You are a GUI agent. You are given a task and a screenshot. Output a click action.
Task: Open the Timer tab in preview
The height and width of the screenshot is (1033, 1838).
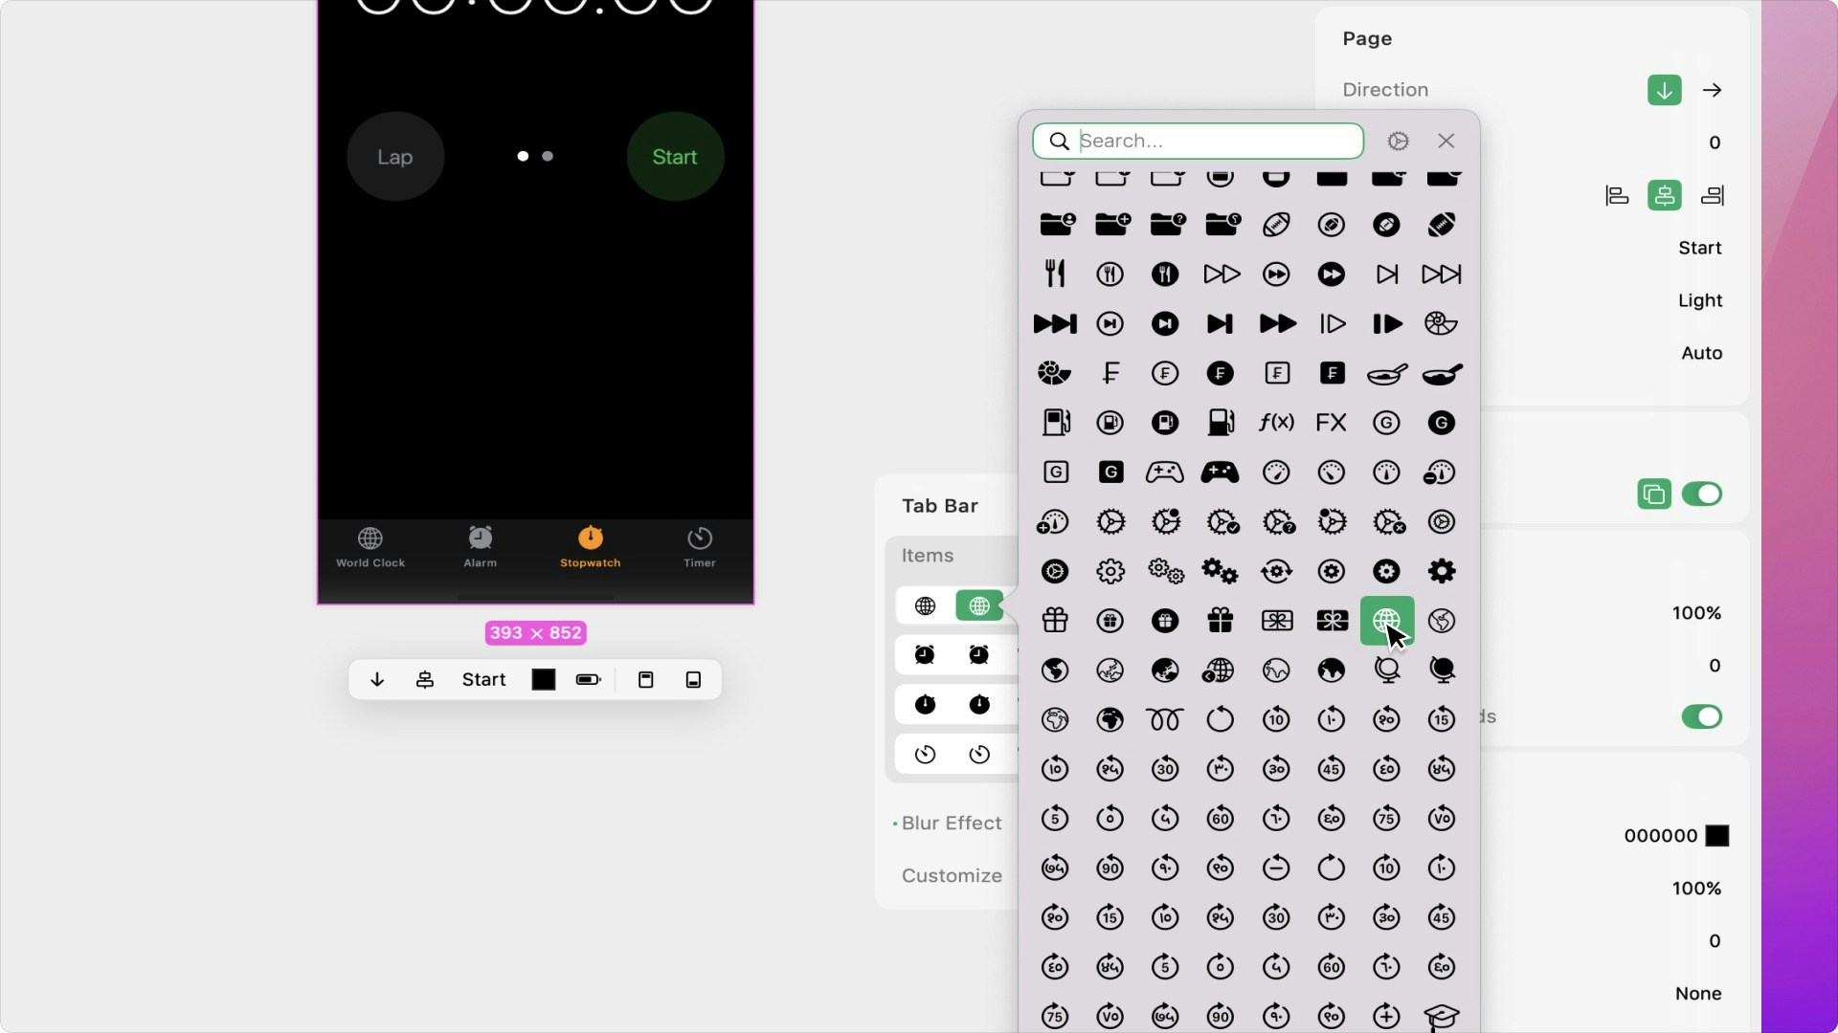[699, 547]
